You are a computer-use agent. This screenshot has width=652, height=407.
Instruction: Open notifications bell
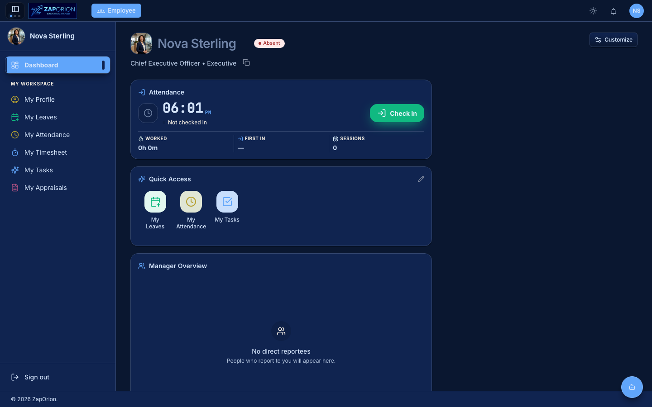coord(614,11)
